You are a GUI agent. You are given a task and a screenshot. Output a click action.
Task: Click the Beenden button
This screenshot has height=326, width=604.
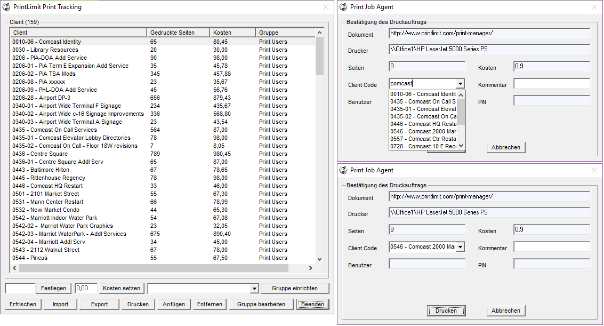coord(313,305)
